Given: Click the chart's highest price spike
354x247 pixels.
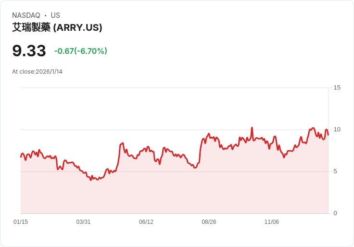Looking at the screenshot, I should [252, 128].
